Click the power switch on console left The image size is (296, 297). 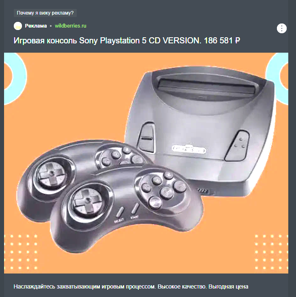(147, 137)
